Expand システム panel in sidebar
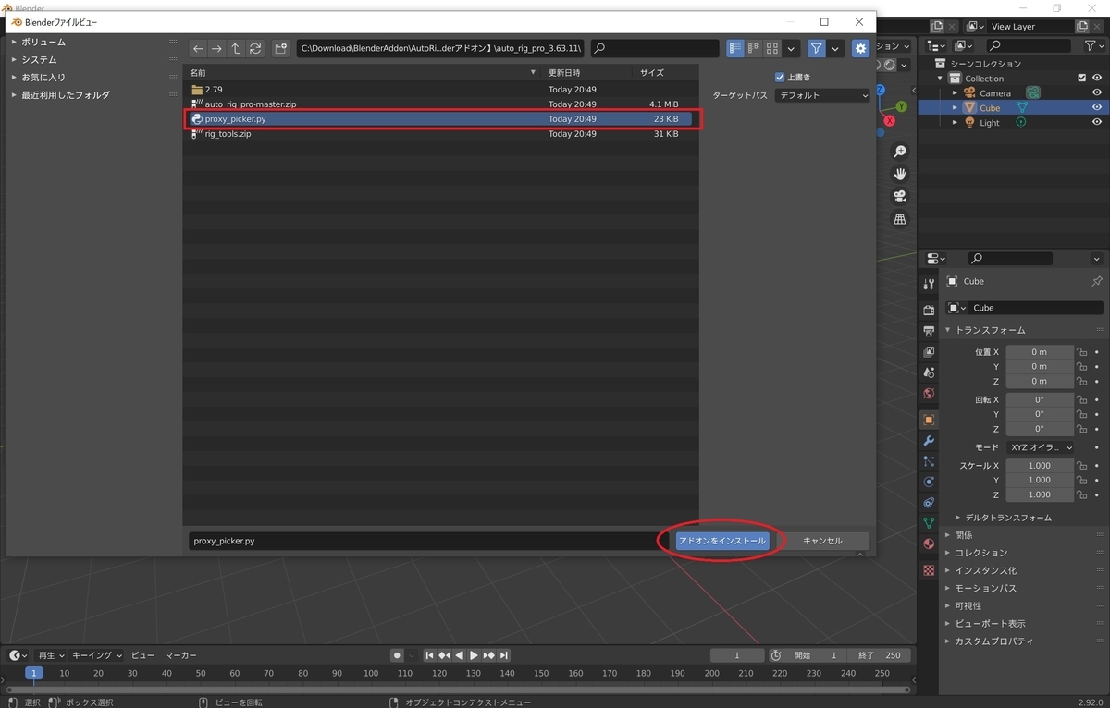 (x=39, y=60)
